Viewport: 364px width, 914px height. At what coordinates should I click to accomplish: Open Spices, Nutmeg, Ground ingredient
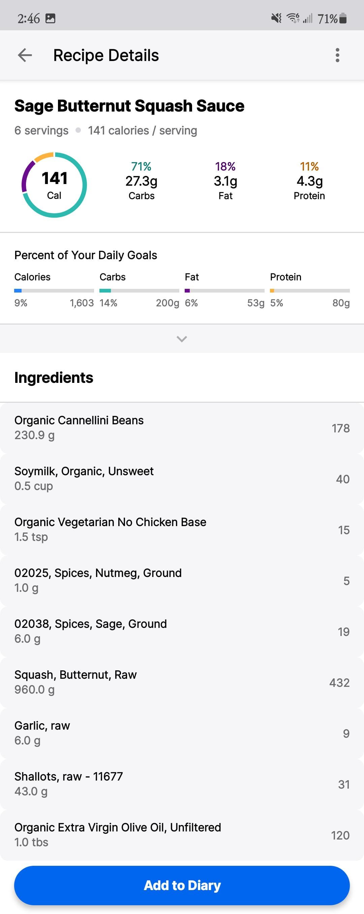tap(182, 580)
